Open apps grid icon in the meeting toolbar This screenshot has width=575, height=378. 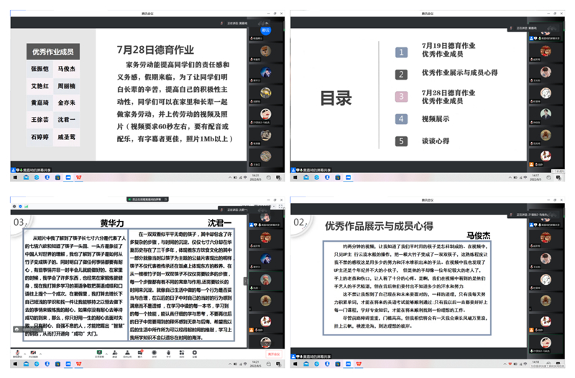click(182, 354)
